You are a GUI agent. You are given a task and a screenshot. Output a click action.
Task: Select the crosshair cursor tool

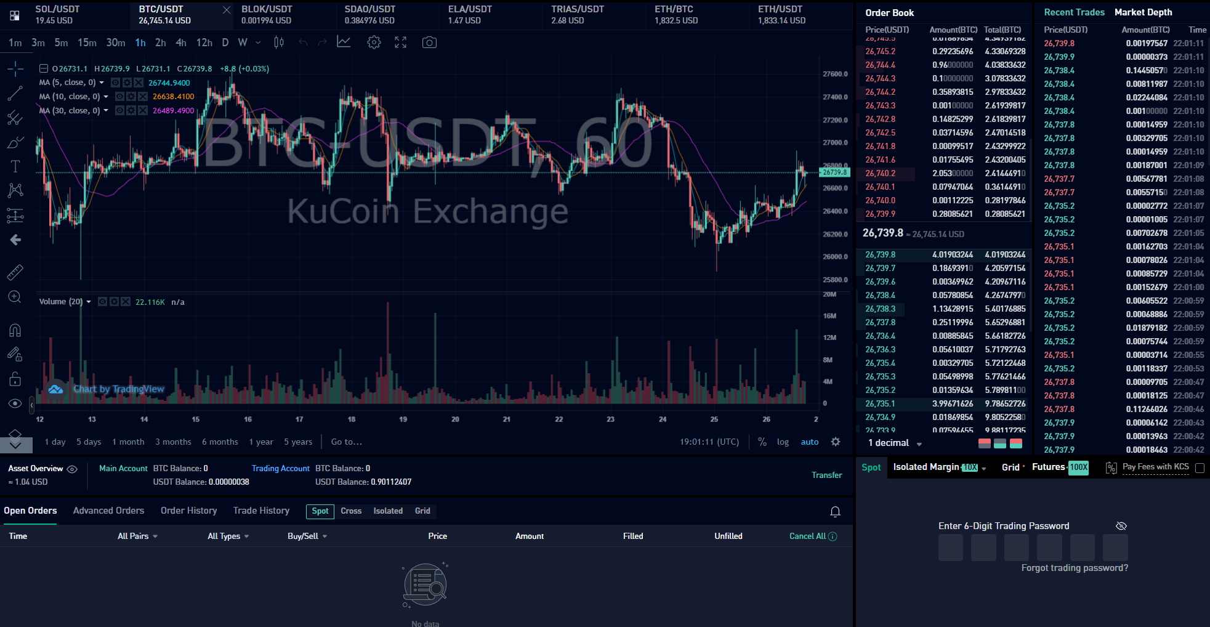[x=15, y=68]
